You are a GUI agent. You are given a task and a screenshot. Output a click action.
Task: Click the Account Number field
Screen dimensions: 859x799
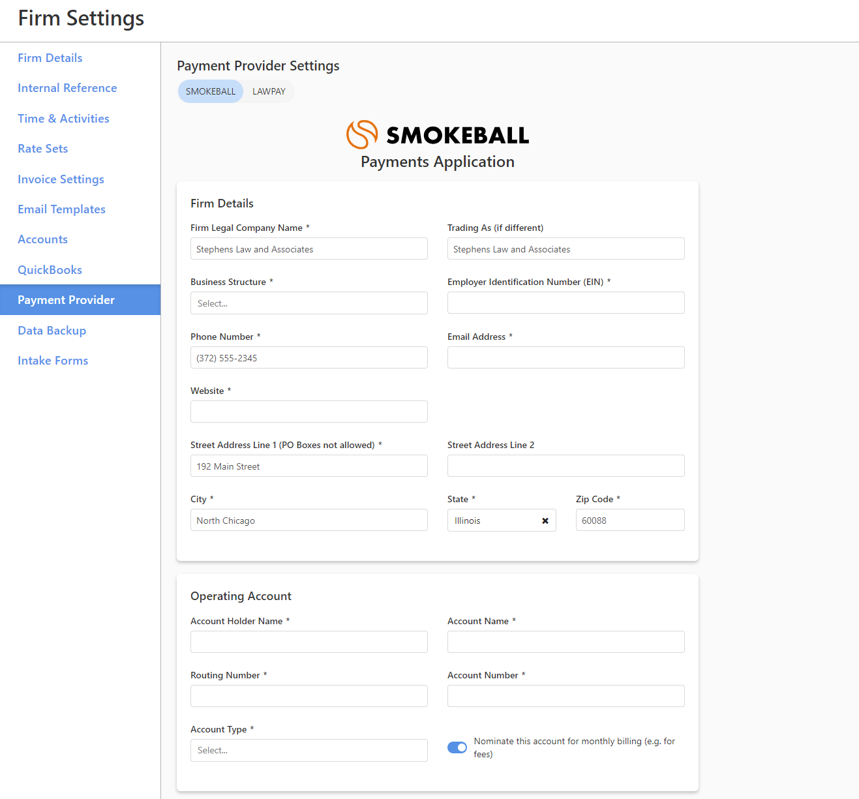[x=566, y=696]
